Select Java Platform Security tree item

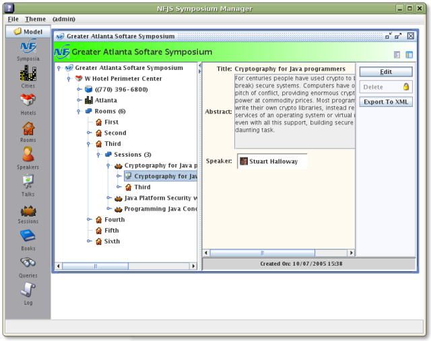point(160,198)
